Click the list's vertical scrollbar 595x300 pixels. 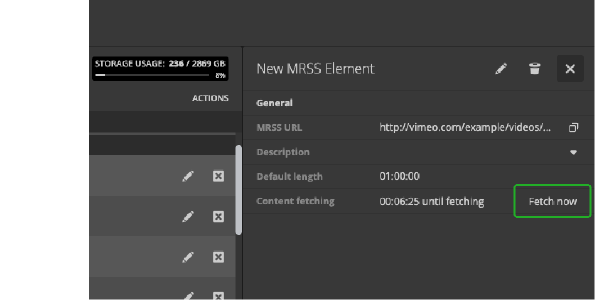point(238,190)
